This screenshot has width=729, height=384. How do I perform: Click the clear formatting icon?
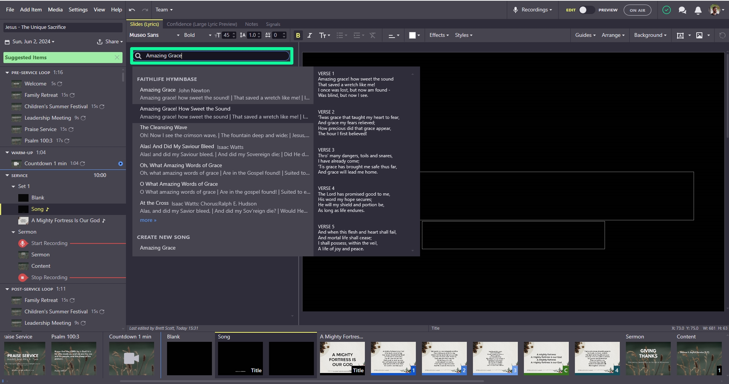click(372, 35)
